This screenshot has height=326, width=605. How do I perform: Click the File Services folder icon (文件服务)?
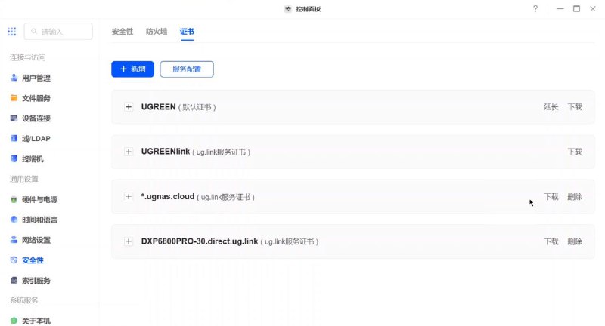click(x=14, y=98)
